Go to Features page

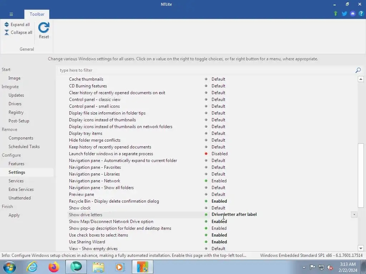click(x=16, y=163)
